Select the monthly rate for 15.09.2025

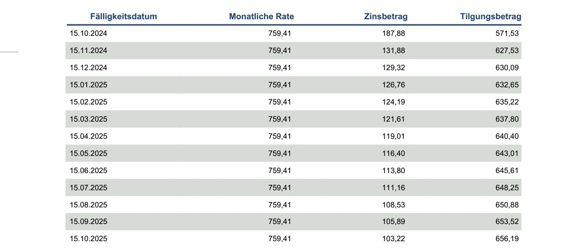pos(279,222)
